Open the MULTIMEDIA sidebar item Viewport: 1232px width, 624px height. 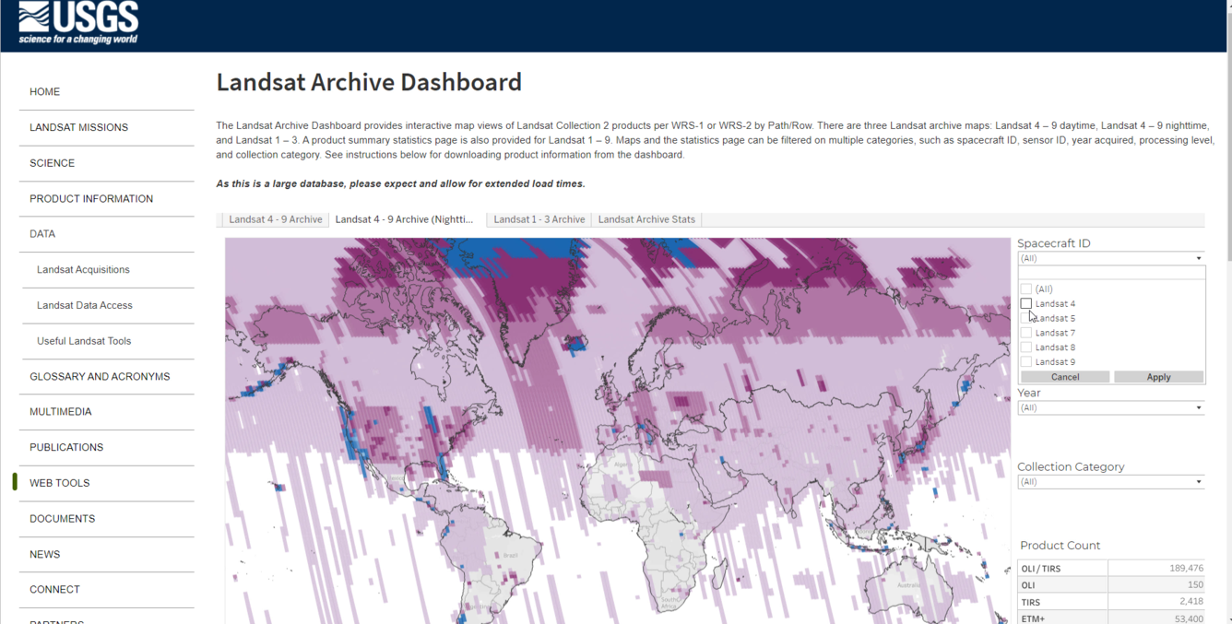point(60,412)
